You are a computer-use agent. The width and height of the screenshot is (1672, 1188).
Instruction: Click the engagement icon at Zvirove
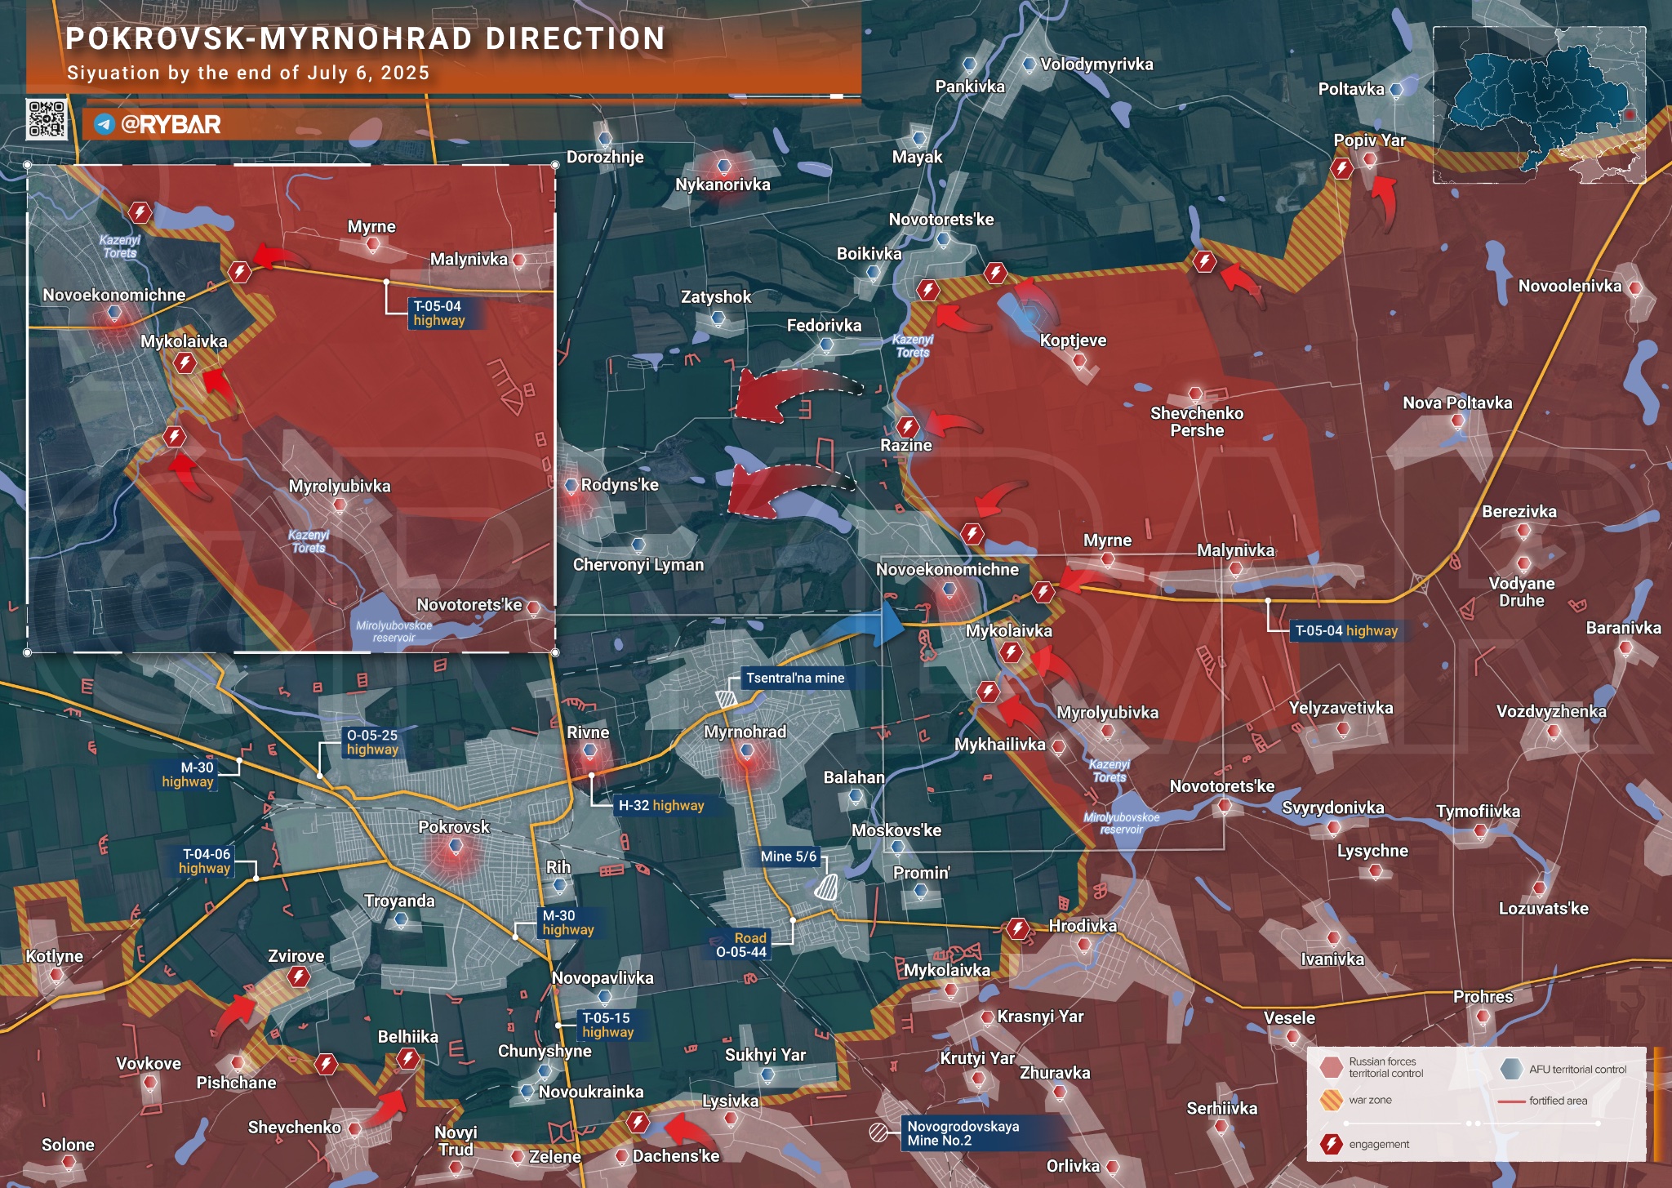tap(299, 977)
